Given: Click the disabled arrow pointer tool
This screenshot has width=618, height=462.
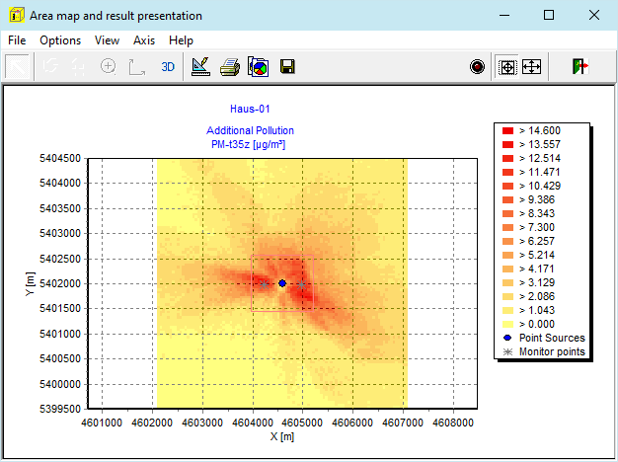Looking at the screenshot, I should tap(18, 66).
